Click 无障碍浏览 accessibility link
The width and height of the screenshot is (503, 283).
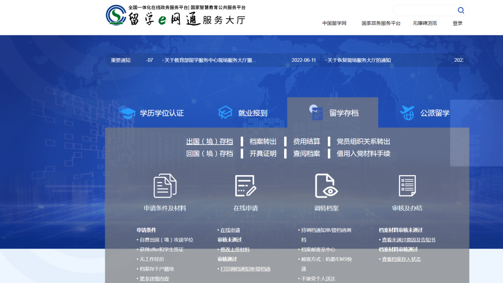[x=424, y=23]
